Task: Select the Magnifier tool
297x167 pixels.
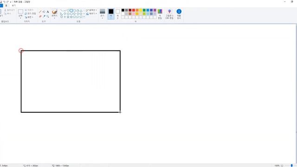Action: (48, 17)
